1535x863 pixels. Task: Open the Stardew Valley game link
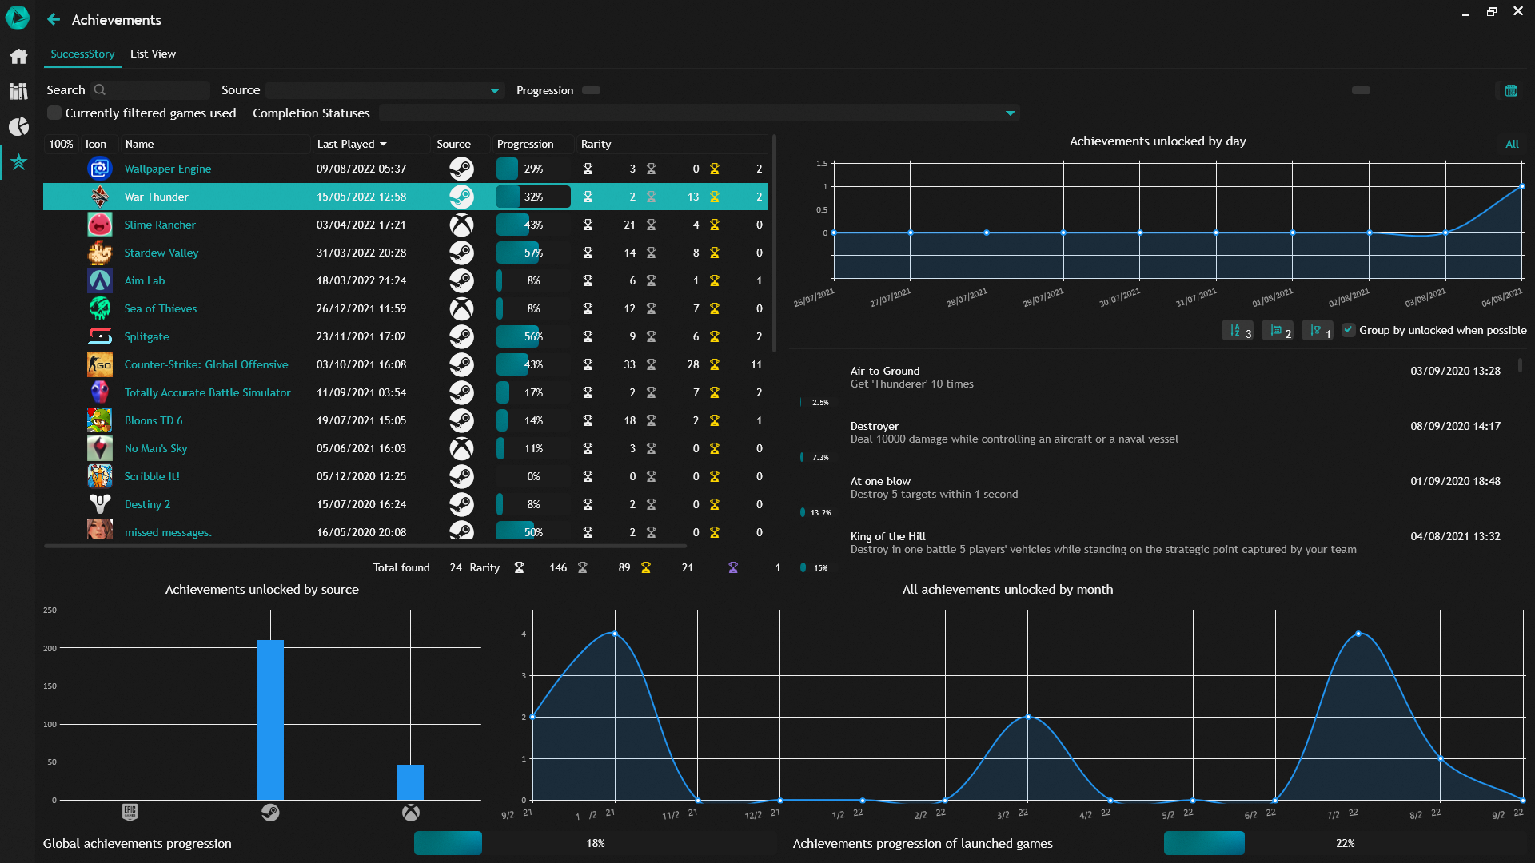tap(161, 253)
